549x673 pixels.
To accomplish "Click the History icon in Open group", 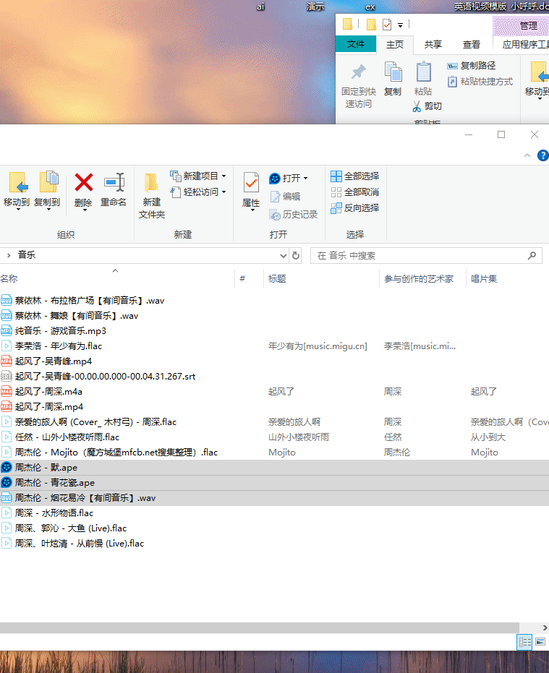I will (x=275, y=214).
